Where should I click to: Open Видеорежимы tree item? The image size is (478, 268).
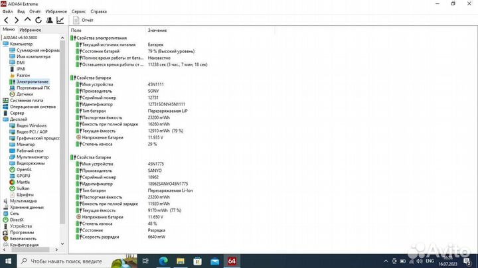tap(27, 163)
